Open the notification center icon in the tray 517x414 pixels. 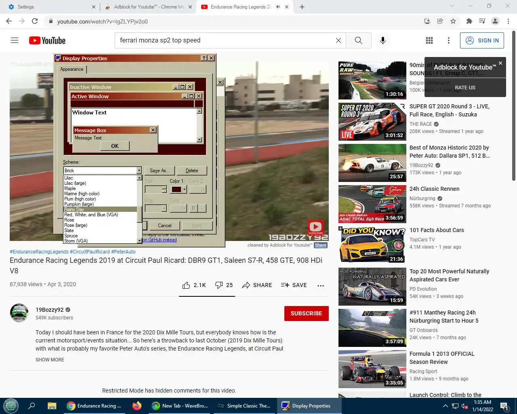[504, 406]
